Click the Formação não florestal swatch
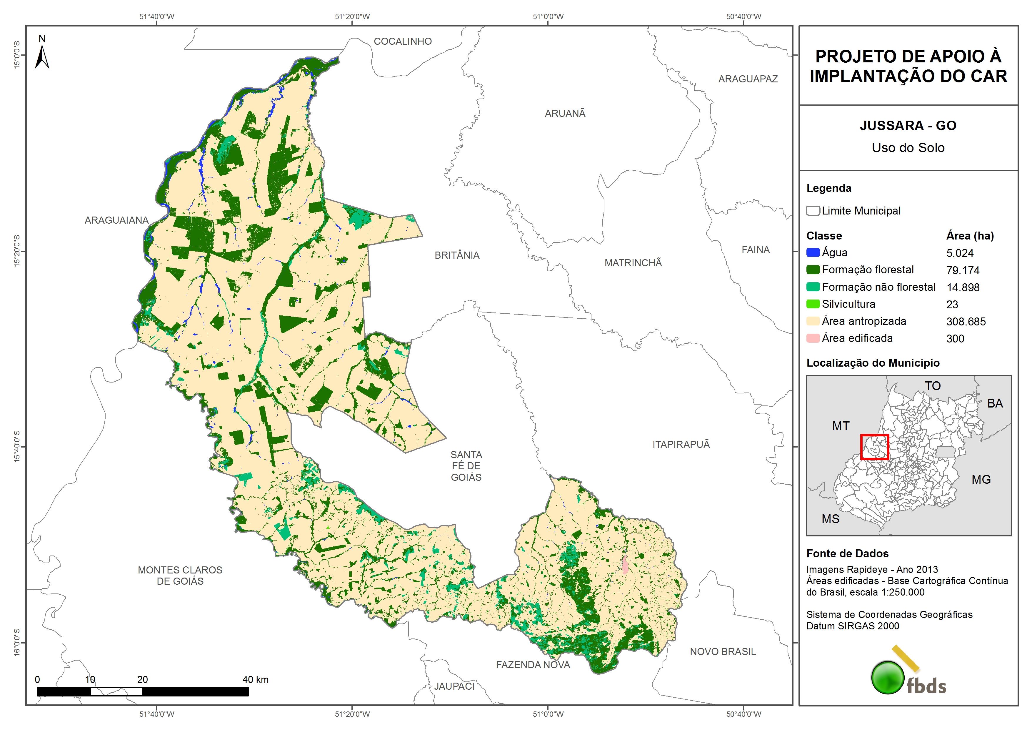Image resolution: width=1032 pixels, height=730 pixels. pos(813,287)
